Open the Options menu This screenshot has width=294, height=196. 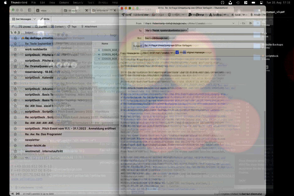click(x=64, y=3)
